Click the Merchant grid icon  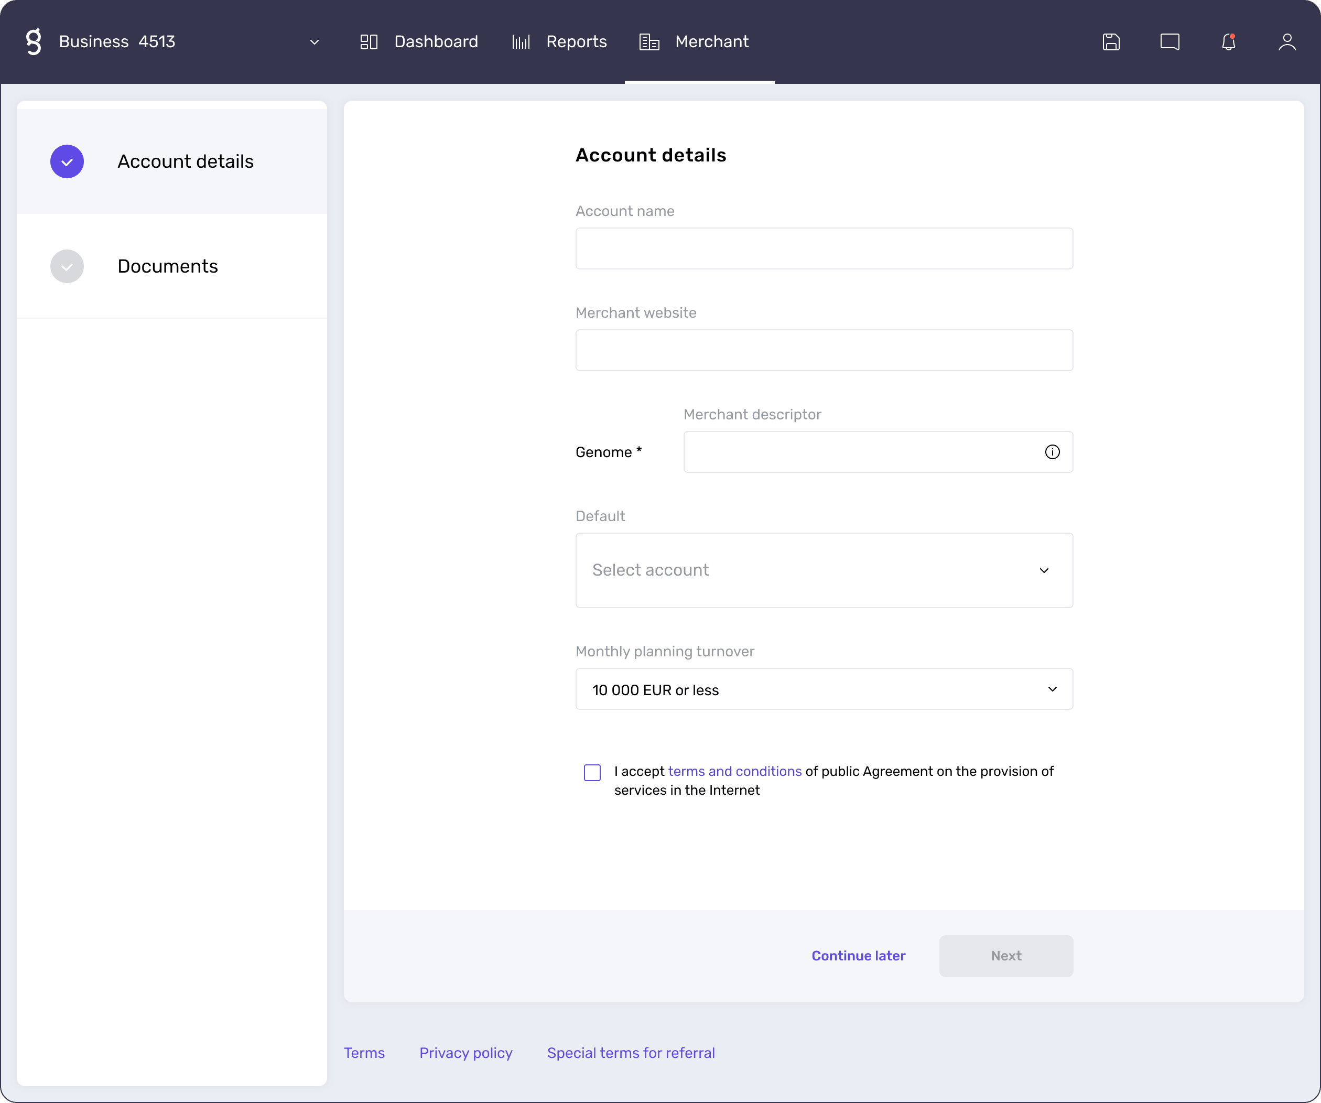coord(649,42)
